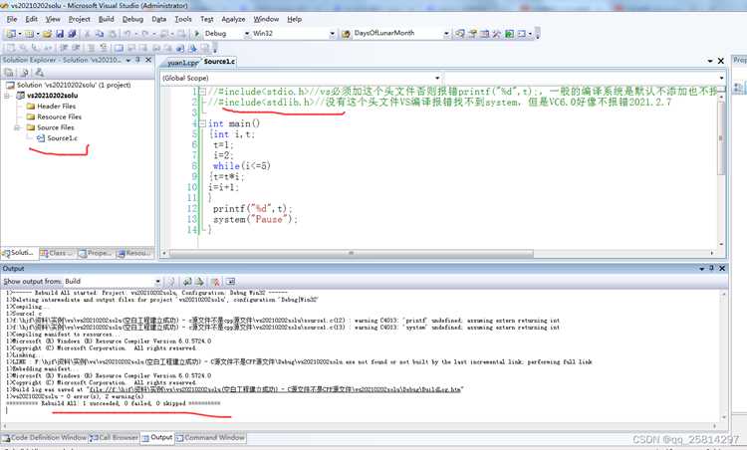Open Object Browser toolbar icon
747x450 pixels.
tap(484, 33)
